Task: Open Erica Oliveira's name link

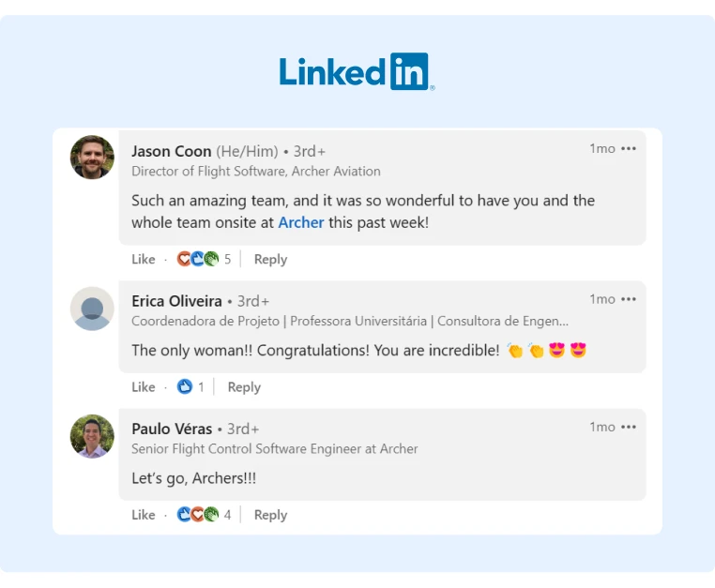Action: (176, 301)
